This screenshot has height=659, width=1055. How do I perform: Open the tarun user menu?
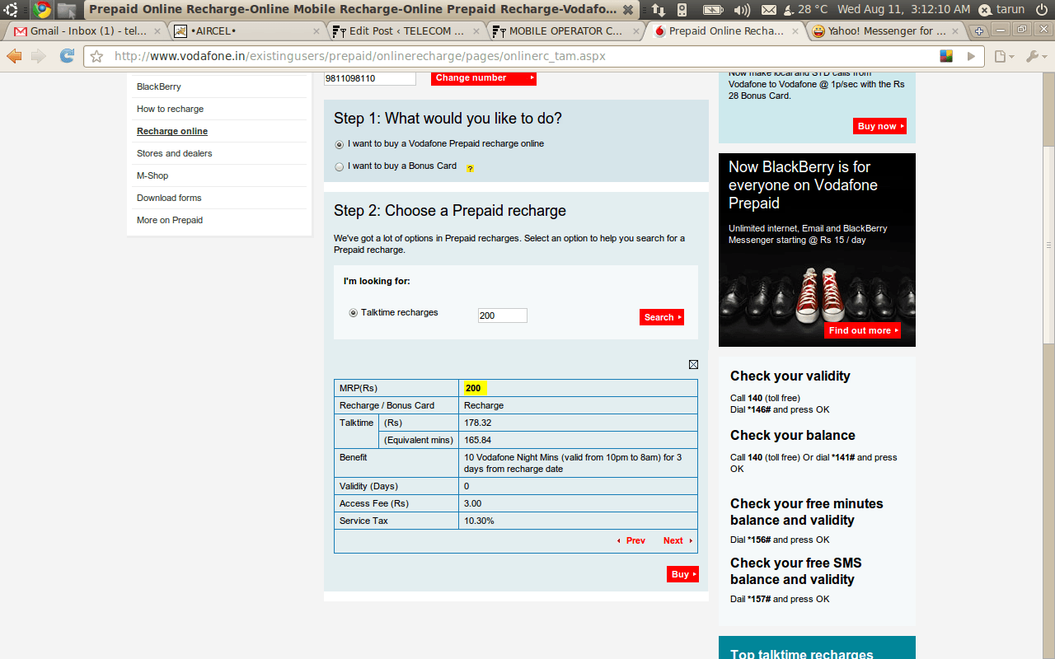point(1002,10)
